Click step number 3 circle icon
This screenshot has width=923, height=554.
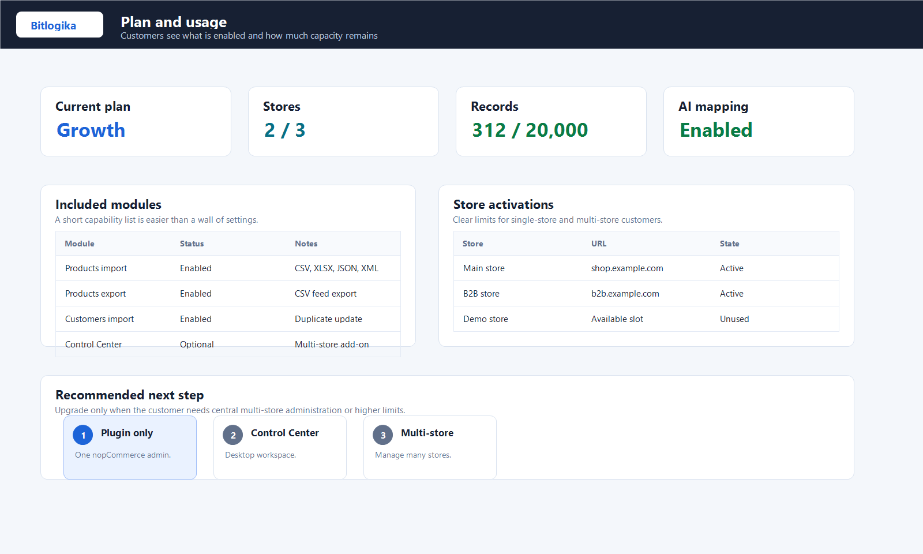pyautogui.click(x=383, y=435)
